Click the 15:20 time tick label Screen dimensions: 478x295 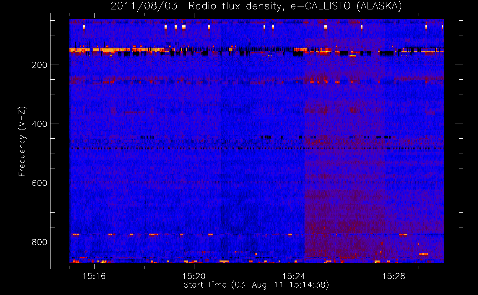(194, 276)
